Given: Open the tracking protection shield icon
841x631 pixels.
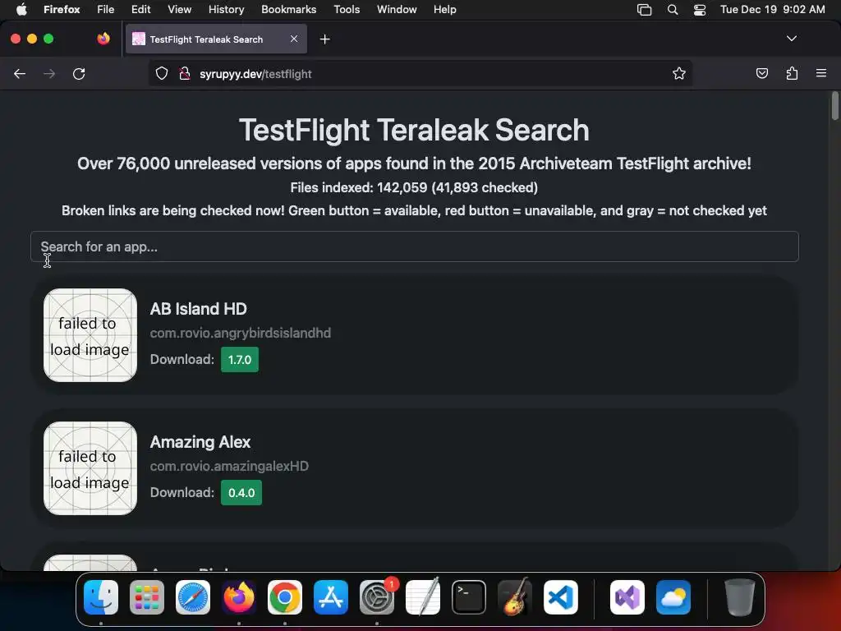Looking at the screenshot, I should click(162, 73).
